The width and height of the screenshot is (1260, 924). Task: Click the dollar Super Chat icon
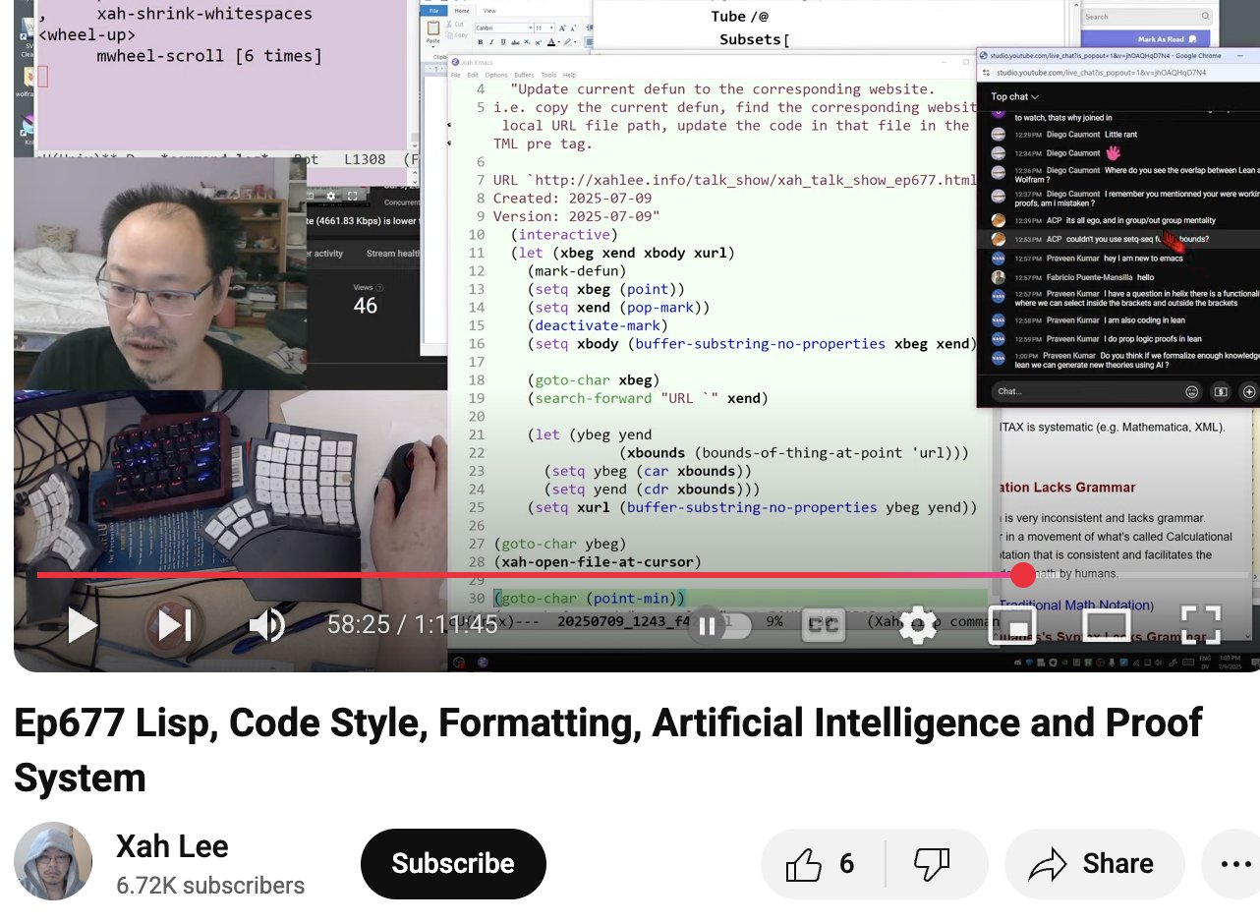1222,391
